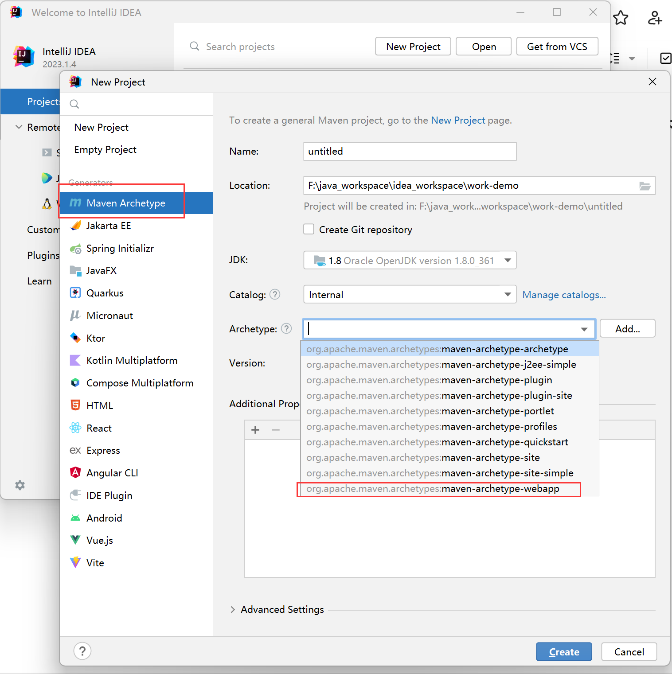Click the IDE Plugin icon

tap(76, 495)
